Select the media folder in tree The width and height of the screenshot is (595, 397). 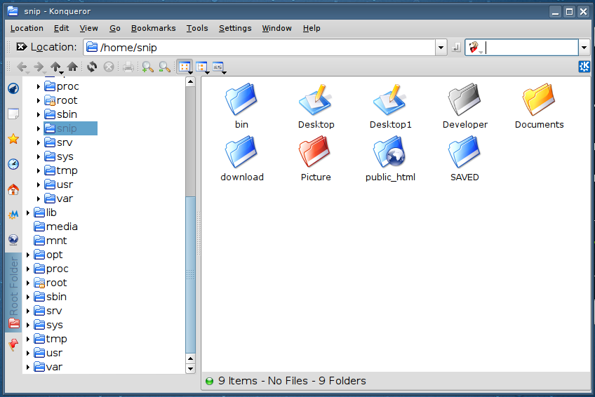(56, 227)
